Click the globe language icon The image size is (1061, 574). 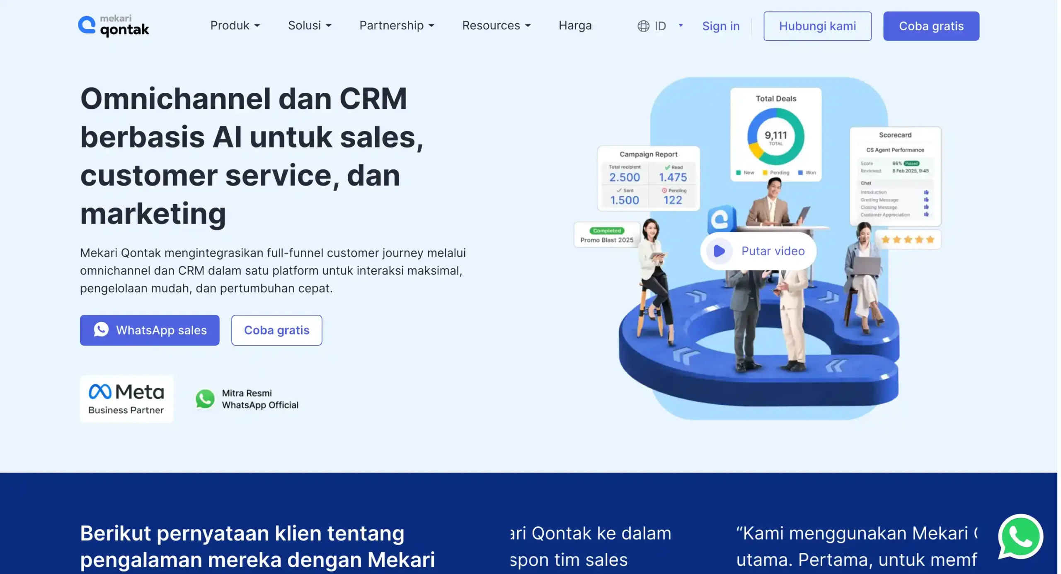click(x=643, y=26)
